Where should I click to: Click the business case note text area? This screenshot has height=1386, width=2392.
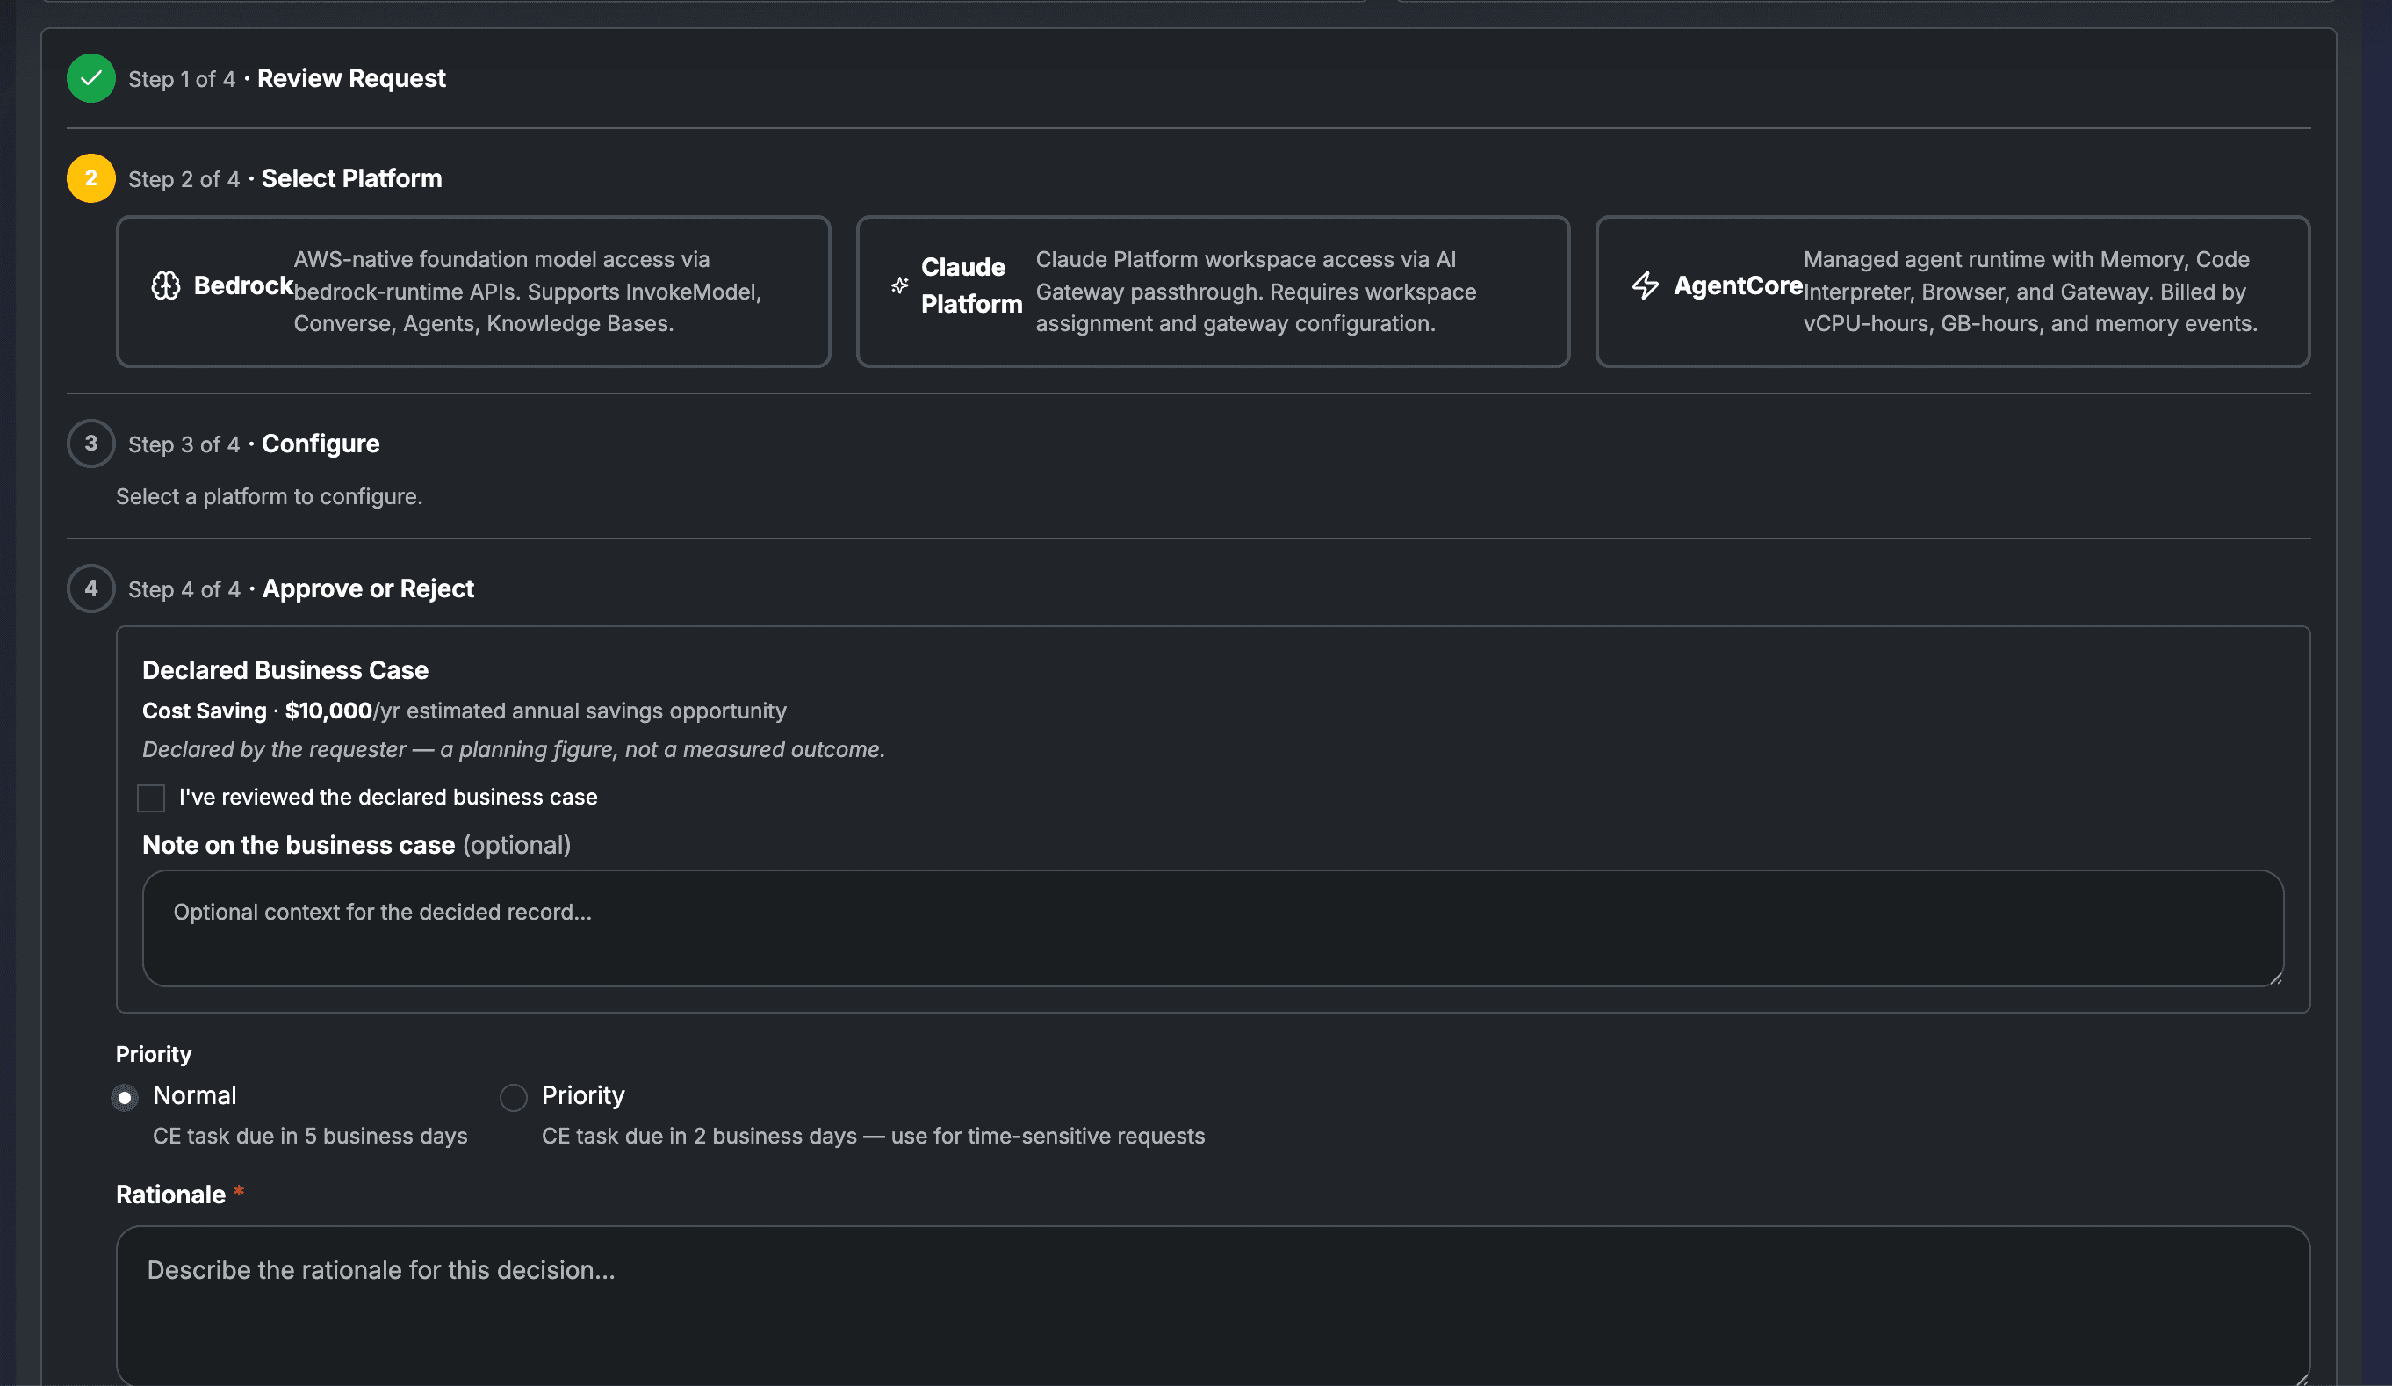[1213, 928]
